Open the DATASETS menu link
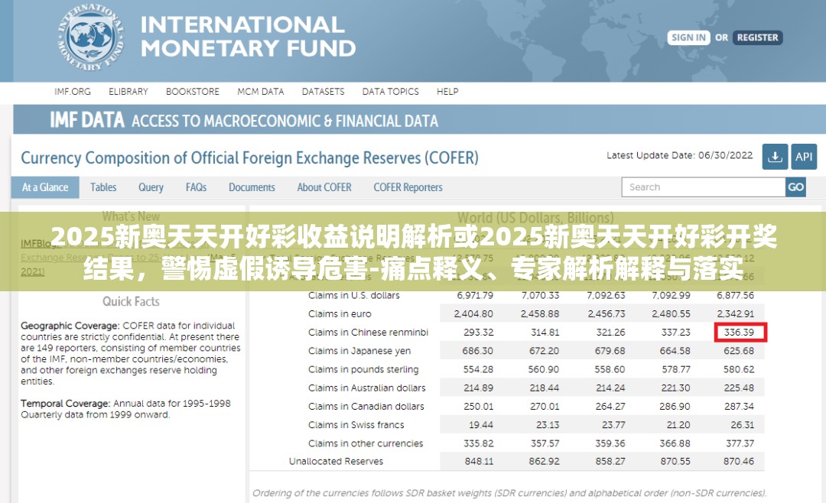The height and width of the screenshot is (503, 826). (x=323, y=92)
